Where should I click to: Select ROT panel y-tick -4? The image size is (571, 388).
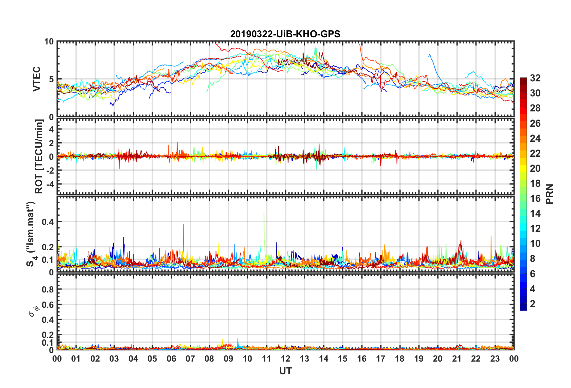[50, 184]
